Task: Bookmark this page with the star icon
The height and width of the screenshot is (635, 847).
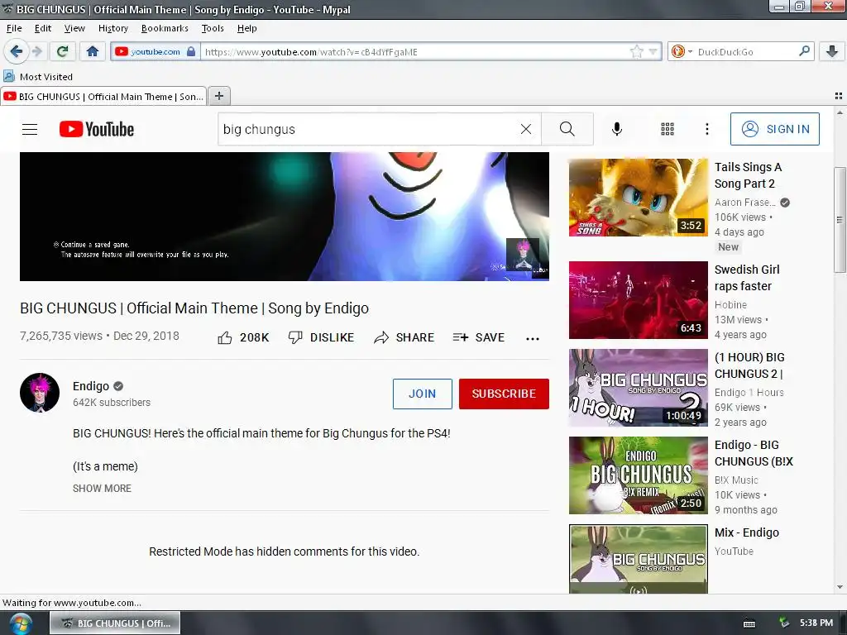Action: 637,52
